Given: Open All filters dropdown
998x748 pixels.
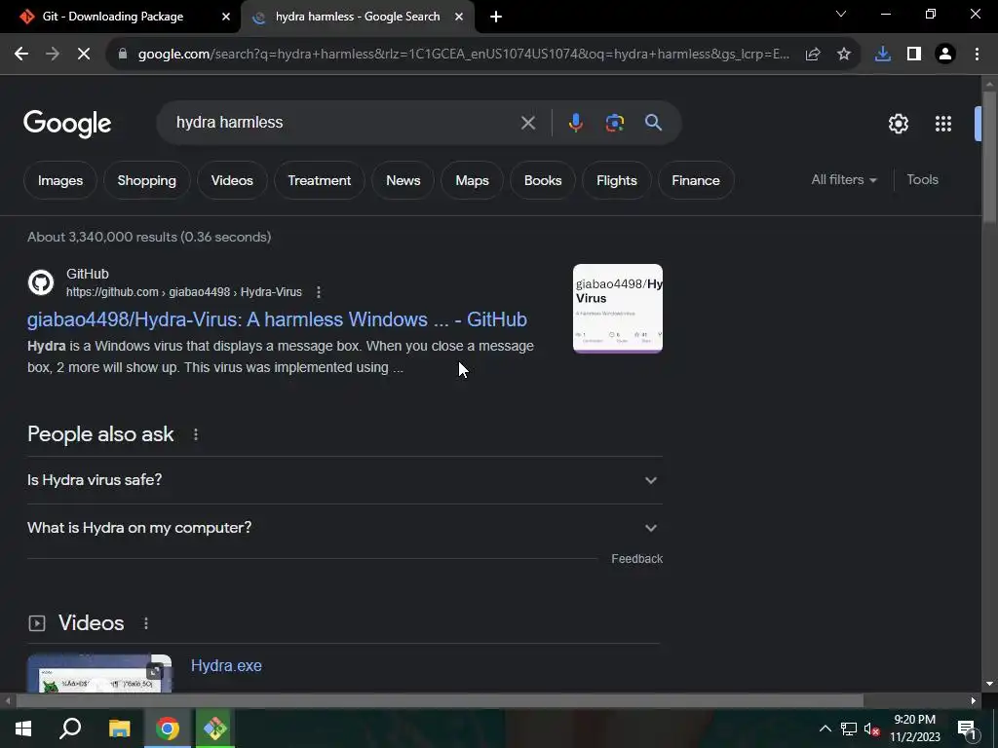Looking at the screenshot, I should (x=843, y=180).
